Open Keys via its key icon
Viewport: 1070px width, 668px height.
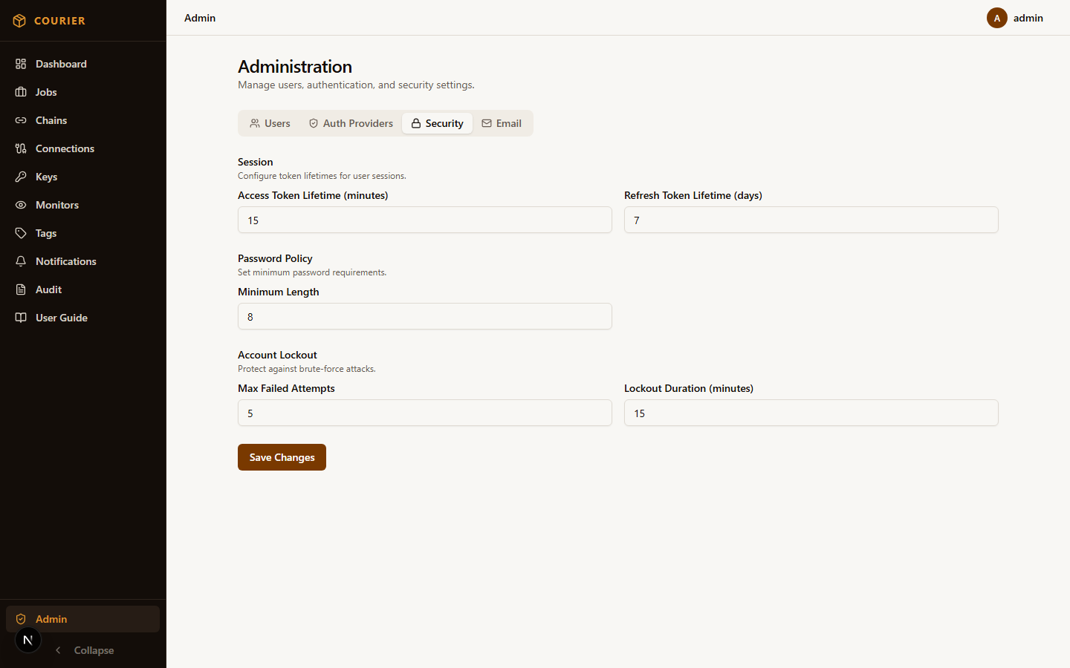point(21,177)
